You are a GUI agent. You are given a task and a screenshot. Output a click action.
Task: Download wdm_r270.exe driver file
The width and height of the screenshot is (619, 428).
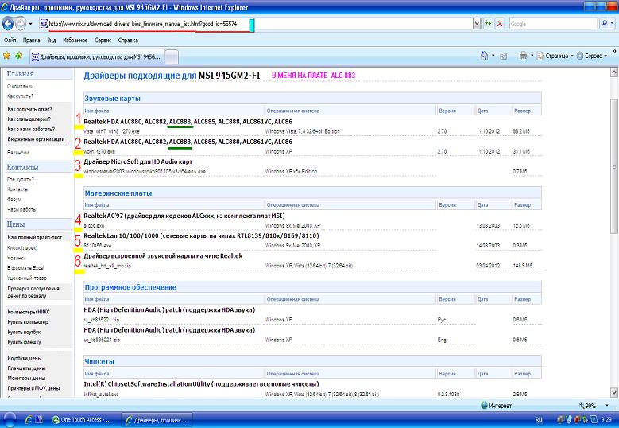point(99,151)
